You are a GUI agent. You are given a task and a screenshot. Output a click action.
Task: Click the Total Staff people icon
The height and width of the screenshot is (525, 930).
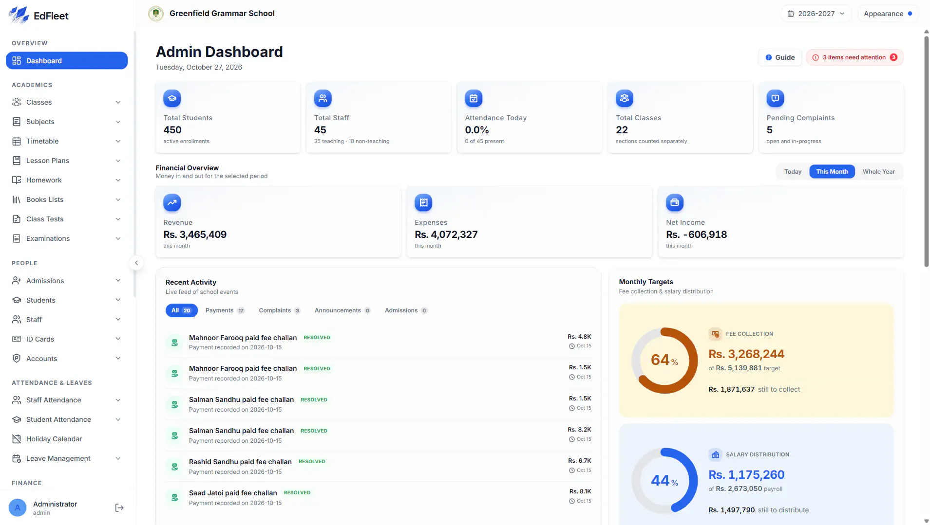(323, 98)
